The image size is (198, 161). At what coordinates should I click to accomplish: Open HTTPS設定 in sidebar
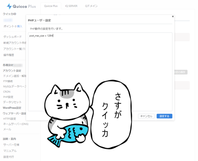tap(10, 119)
